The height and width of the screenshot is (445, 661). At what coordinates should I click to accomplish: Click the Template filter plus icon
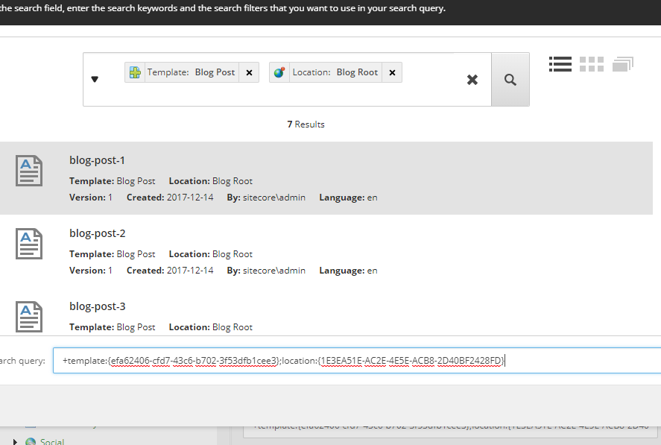tap(135, 72)
